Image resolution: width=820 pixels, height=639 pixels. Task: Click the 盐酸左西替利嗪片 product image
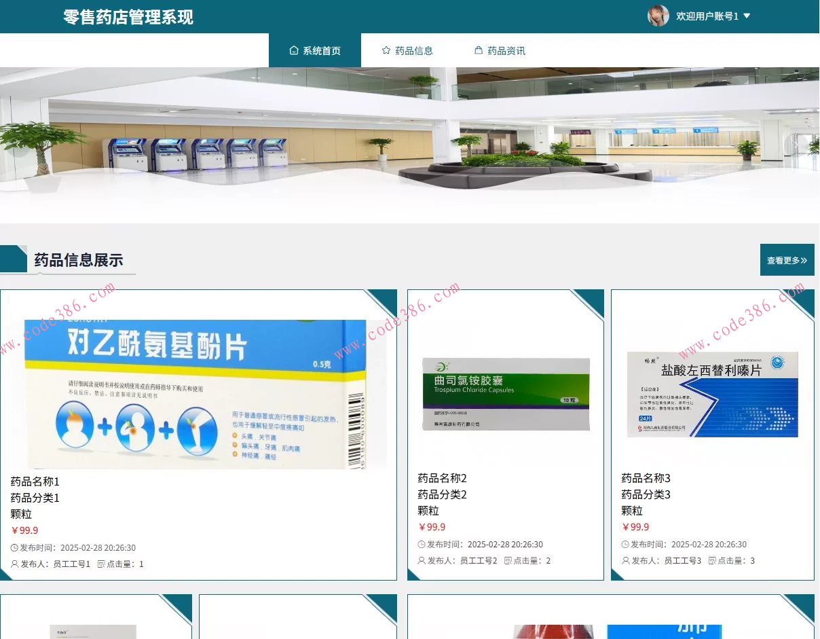click(x=711, y=394)
